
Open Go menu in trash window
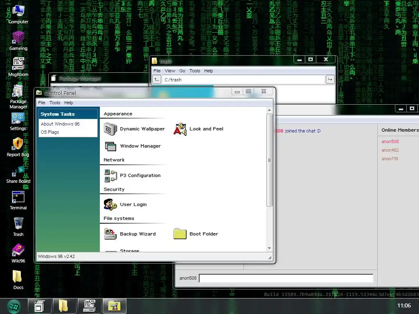[x=182, y=71]
